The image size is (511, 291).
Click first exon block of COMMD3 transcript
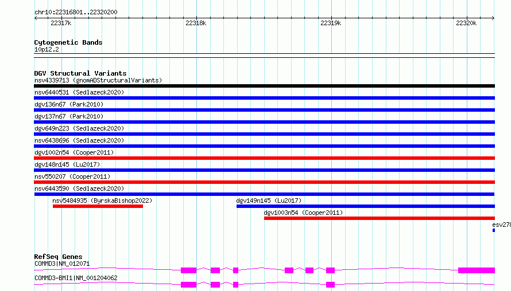[x=189, y=270]
